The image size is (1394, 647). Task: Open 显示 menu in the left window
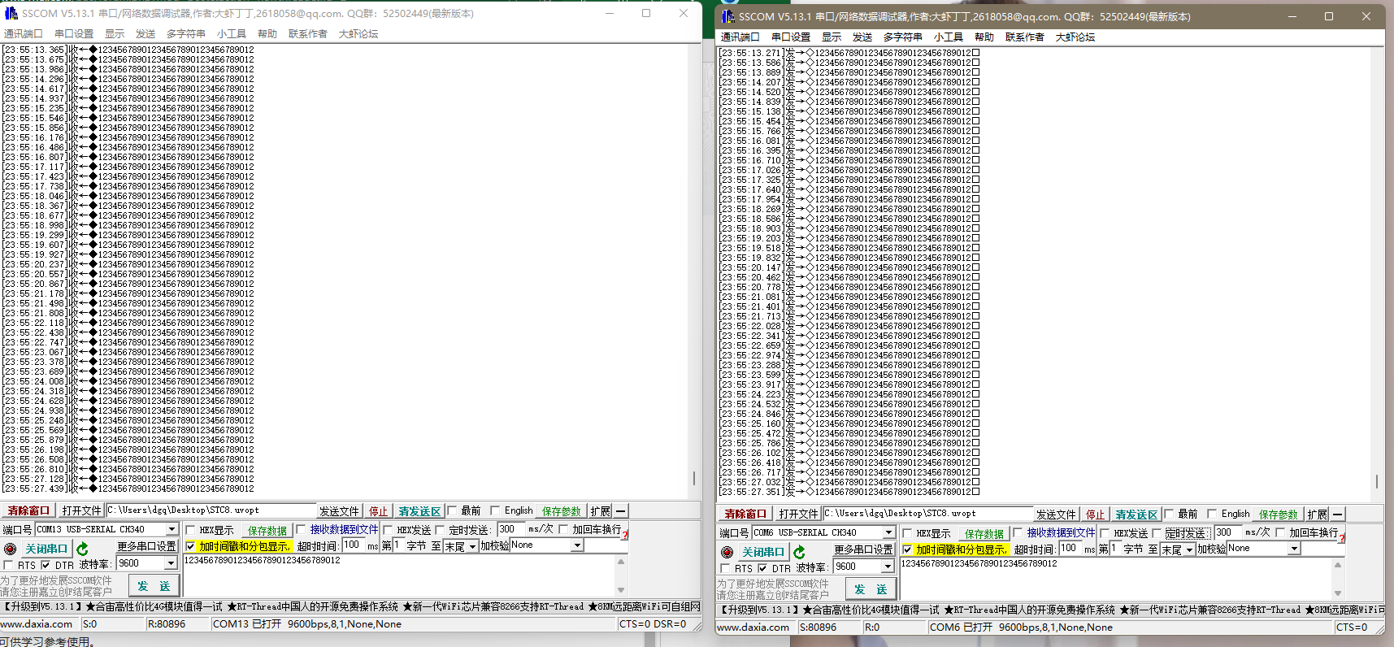click(115, 34)
